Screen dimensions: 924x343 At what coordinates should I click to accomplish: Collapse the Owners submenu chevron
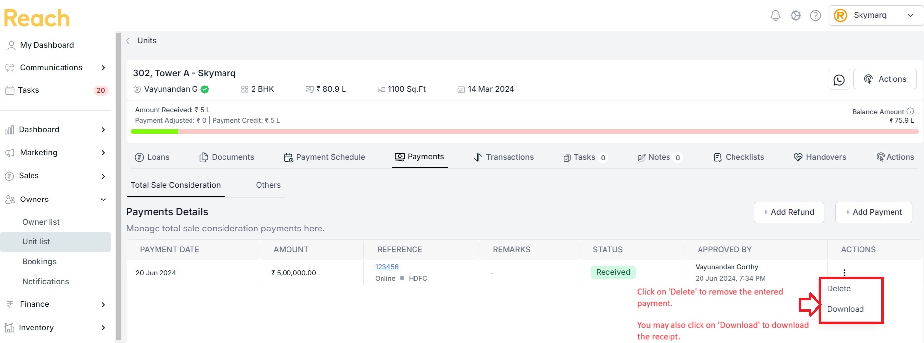coord(103,200)
